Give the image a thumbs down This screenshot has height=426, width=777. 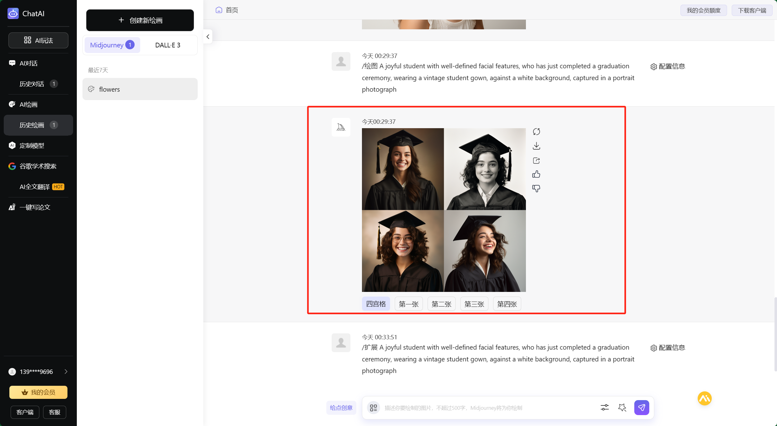click(x=536, y=188)
